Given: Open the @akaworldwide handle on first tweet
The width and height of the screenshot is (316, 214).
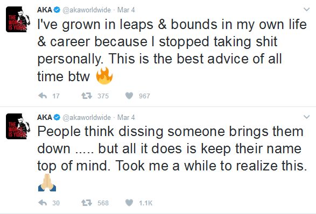Looking at the screenshot, I should (87, 10).
